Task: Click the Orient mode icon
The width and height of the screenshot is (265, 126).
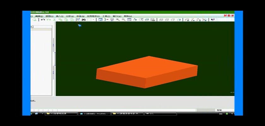Action: [x=112, y=20]
